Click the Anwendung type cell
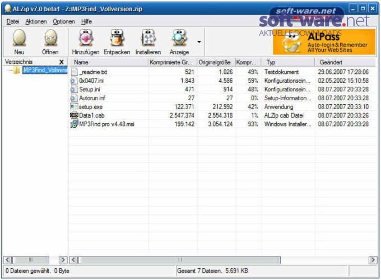The width and height of the screenshot is (381, 280). (278, 106)
